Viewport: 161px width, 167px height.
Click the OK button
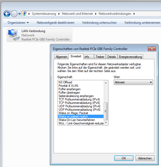click(124, 158)
